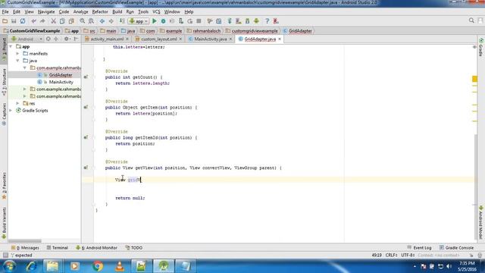Toggle the Favorites tool window

pyautogui.click(x=4, y=186)
